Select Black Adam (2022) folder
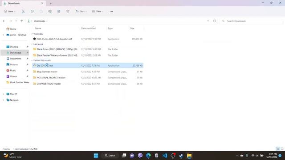This screenshot has width=285, height=160. click(x=88, y=49)
